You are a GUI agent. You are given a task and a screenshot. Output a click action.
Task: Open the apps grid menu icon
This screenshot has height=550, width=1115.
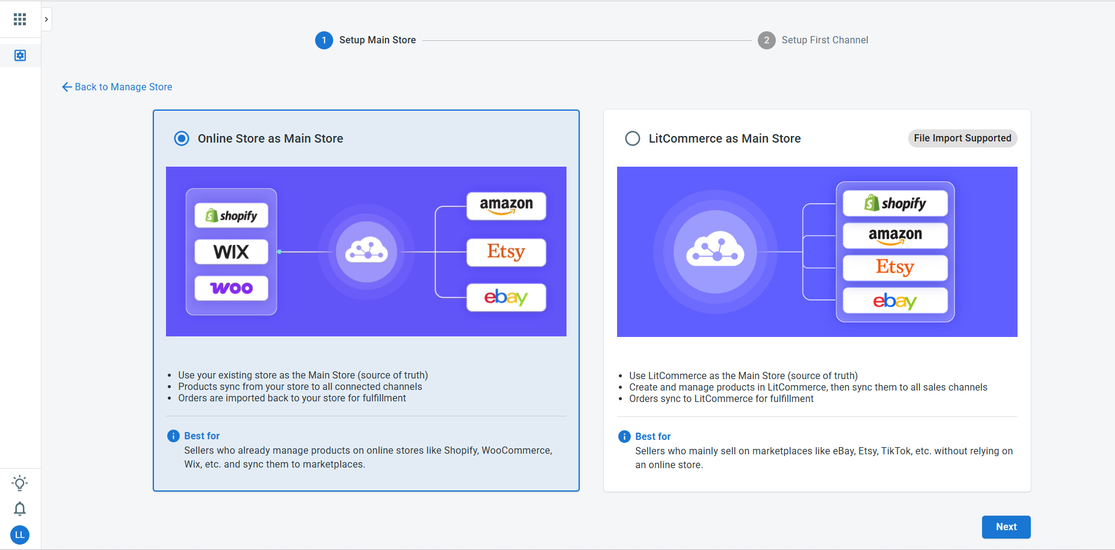click(20, 19)
